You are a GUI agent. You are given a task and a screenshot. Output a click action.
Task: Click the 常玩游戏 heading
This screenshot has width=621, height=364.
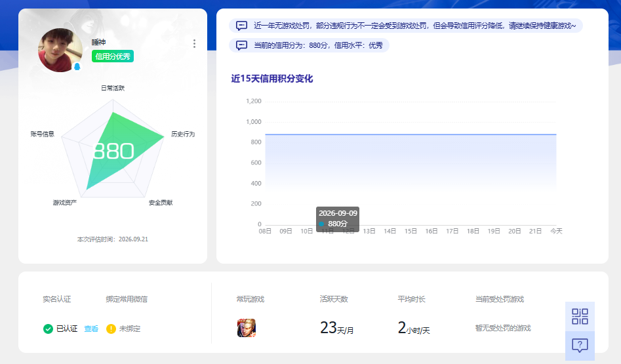[x=250, y=299]
